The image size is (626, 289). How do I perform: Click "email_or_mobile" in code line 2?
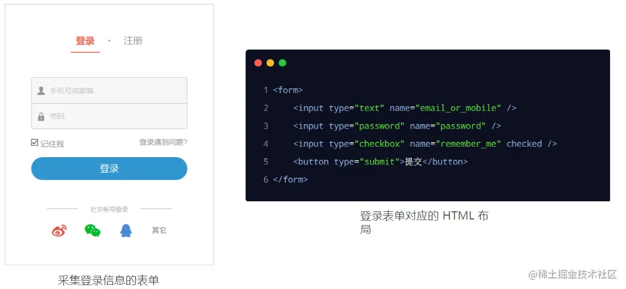(458, 108)
